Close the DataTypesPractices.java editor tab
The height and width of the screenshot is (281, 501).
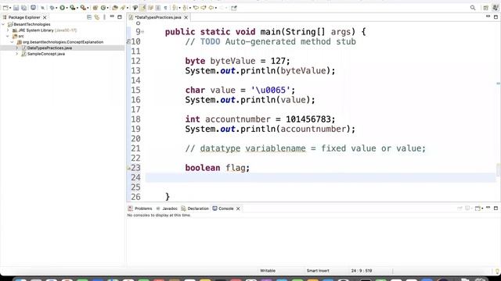click(186, 17)
